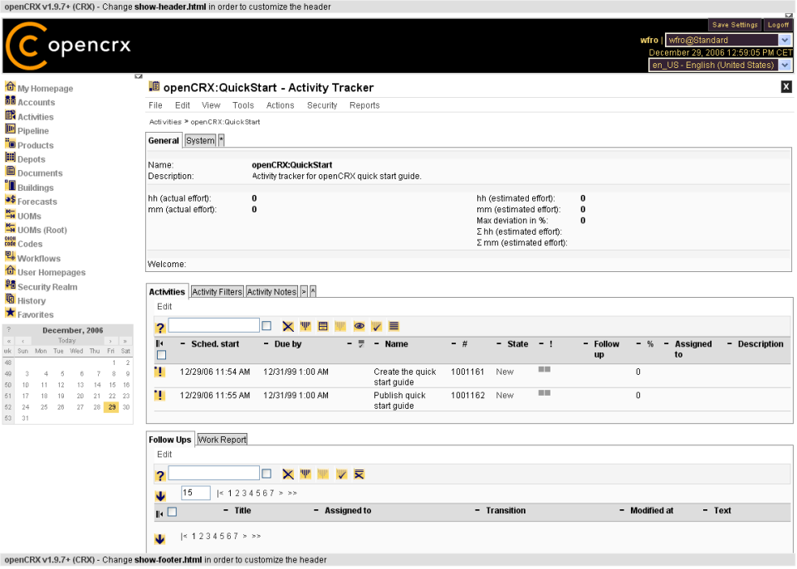This screenshot has width=797, height=569.
Task: Click the Follow Ups help question-mark icon
Action: click(160, 475)
